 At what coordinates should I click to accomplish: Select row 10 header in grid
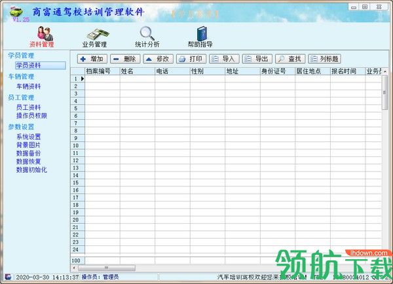[77, 146]
